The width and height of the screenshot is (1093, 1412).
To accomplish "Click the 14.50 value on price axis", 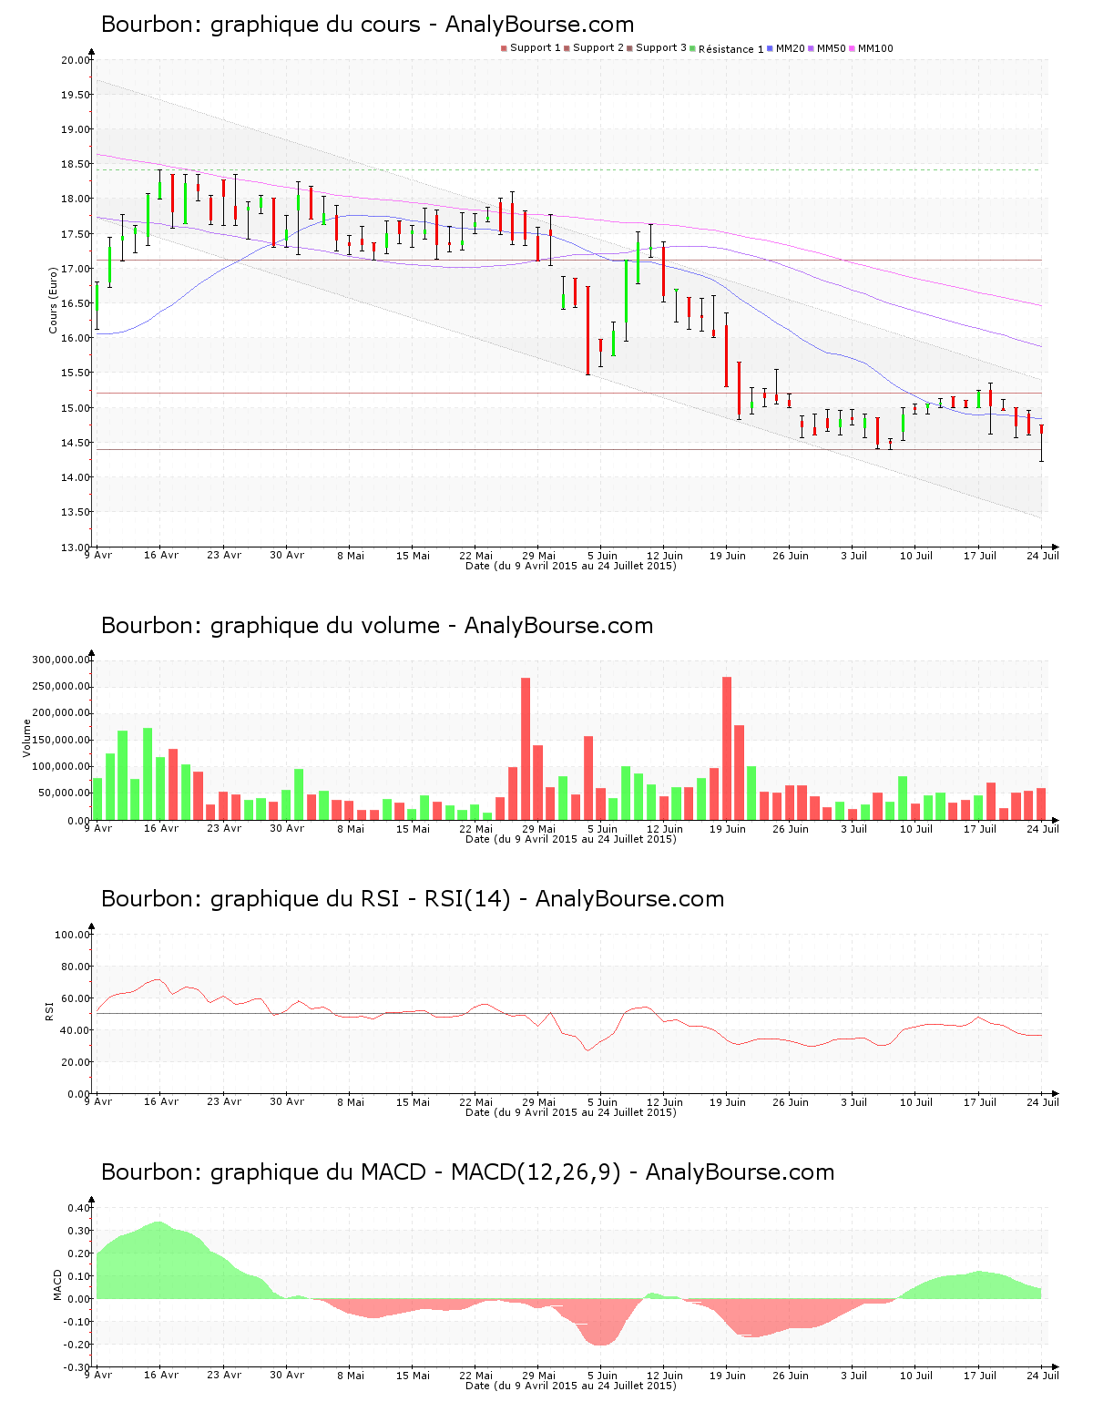I will (x=76, y=444).
